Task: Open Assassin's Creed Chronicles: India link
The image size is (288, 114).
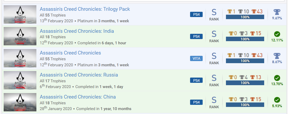Action: pyautogui.click(x=77, y=31)
